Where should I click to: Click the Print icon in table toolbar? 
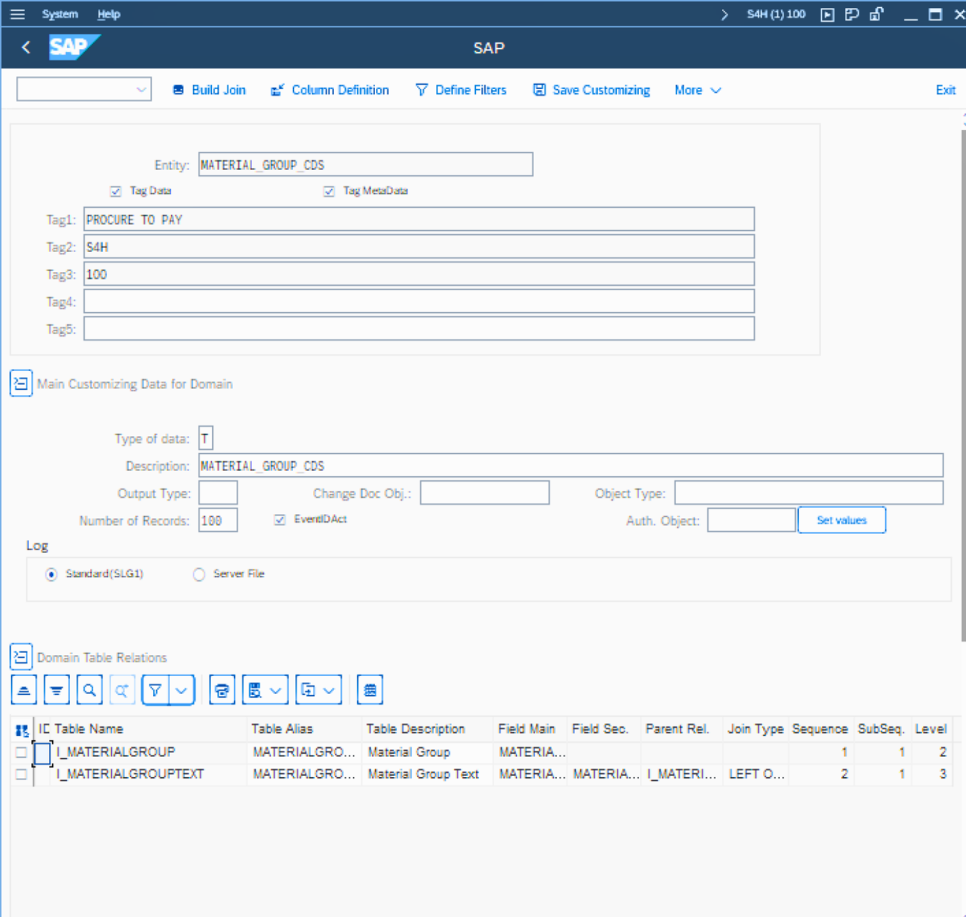click(222, 691)
